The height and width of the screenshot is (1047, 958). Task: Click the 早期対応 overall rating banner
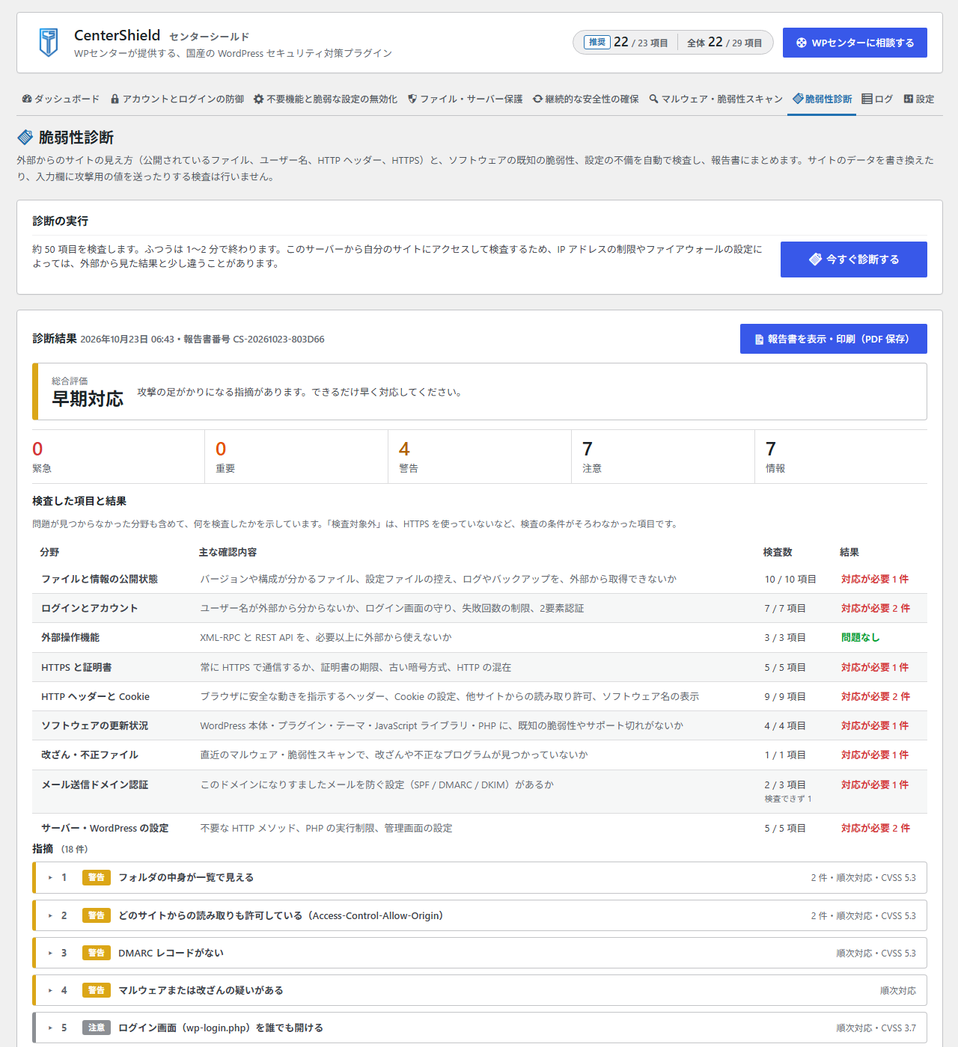(480, 392)
